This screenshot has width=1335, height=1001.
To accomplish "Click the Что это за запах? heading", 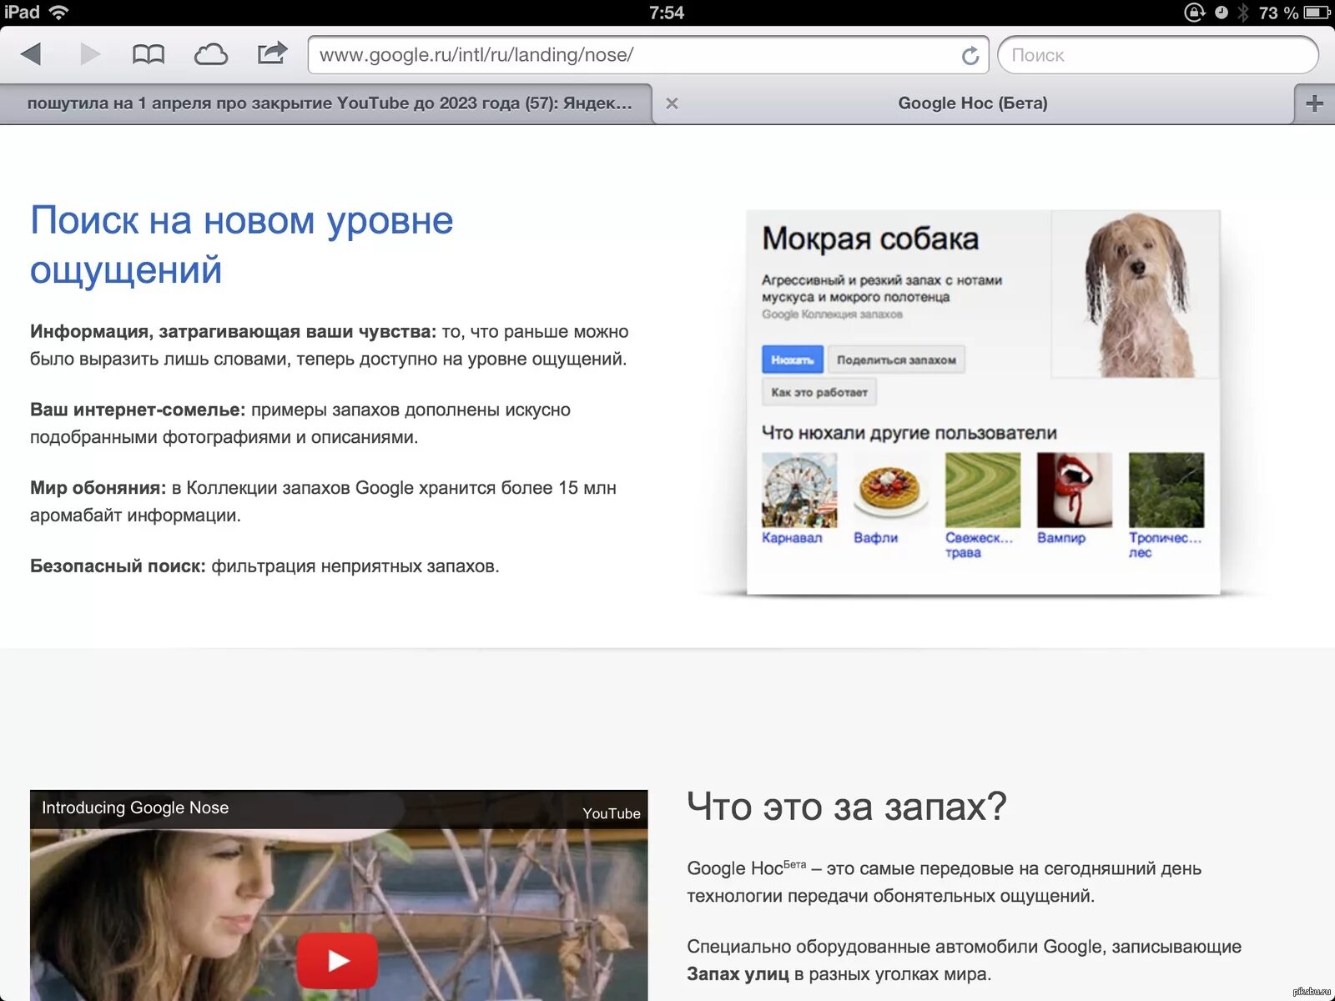I will pyautogui.click(x=847, y=807).
